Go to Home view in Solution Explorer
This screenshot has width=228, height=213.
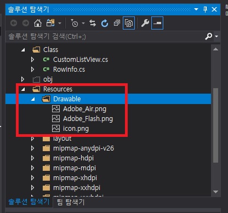(x=38, y=23)
